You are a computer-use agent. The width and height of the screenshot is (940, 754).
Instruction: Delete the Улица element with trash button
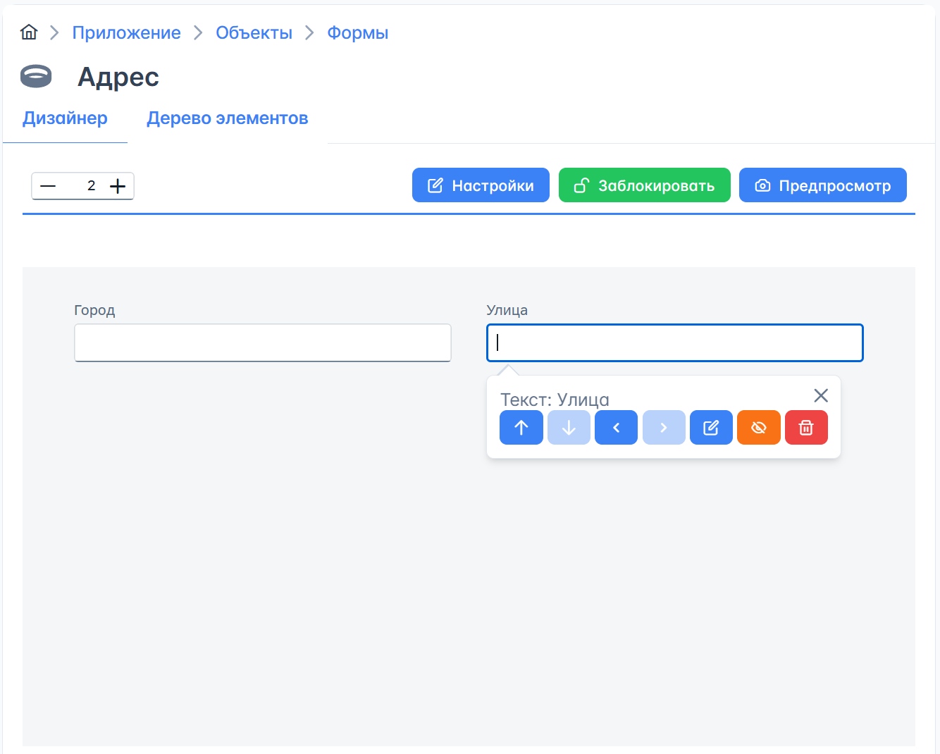(x=806, y=428)
